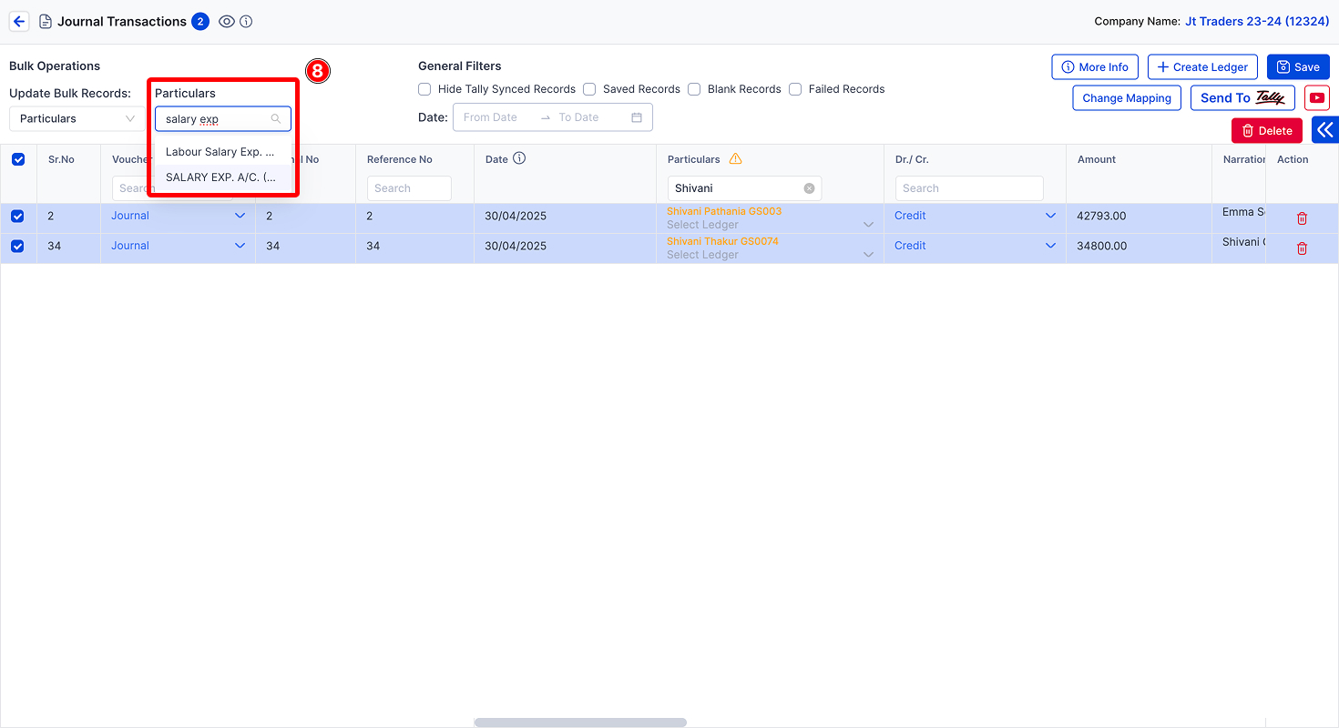Open the date range calendar icon
The width and height of the screenshot is (1339, 728).
[x=637, y=117]
